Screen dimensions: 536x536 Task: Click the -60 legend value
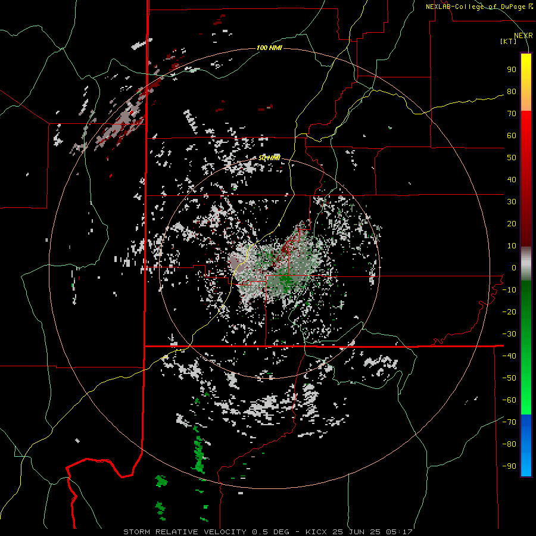pyautogui.click(x=509, y=400)
